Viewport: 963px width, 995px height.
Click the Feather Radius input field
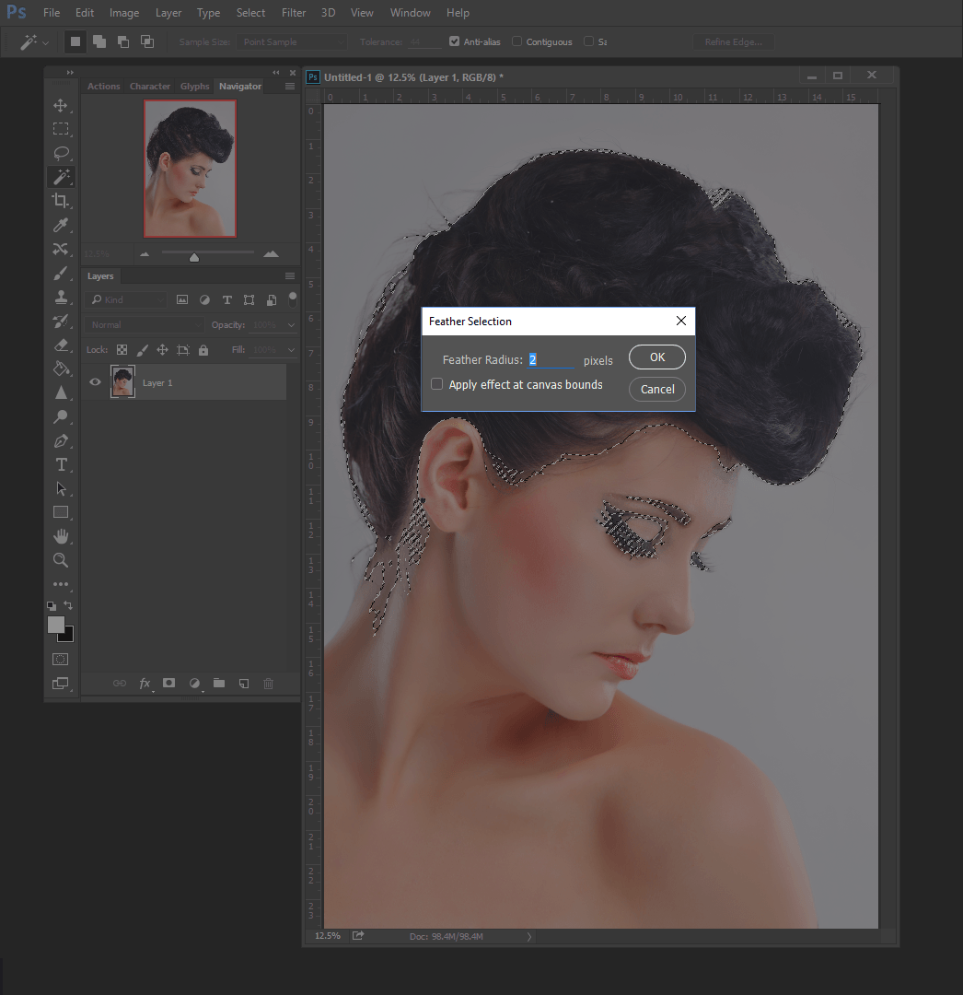click(551, 360)
